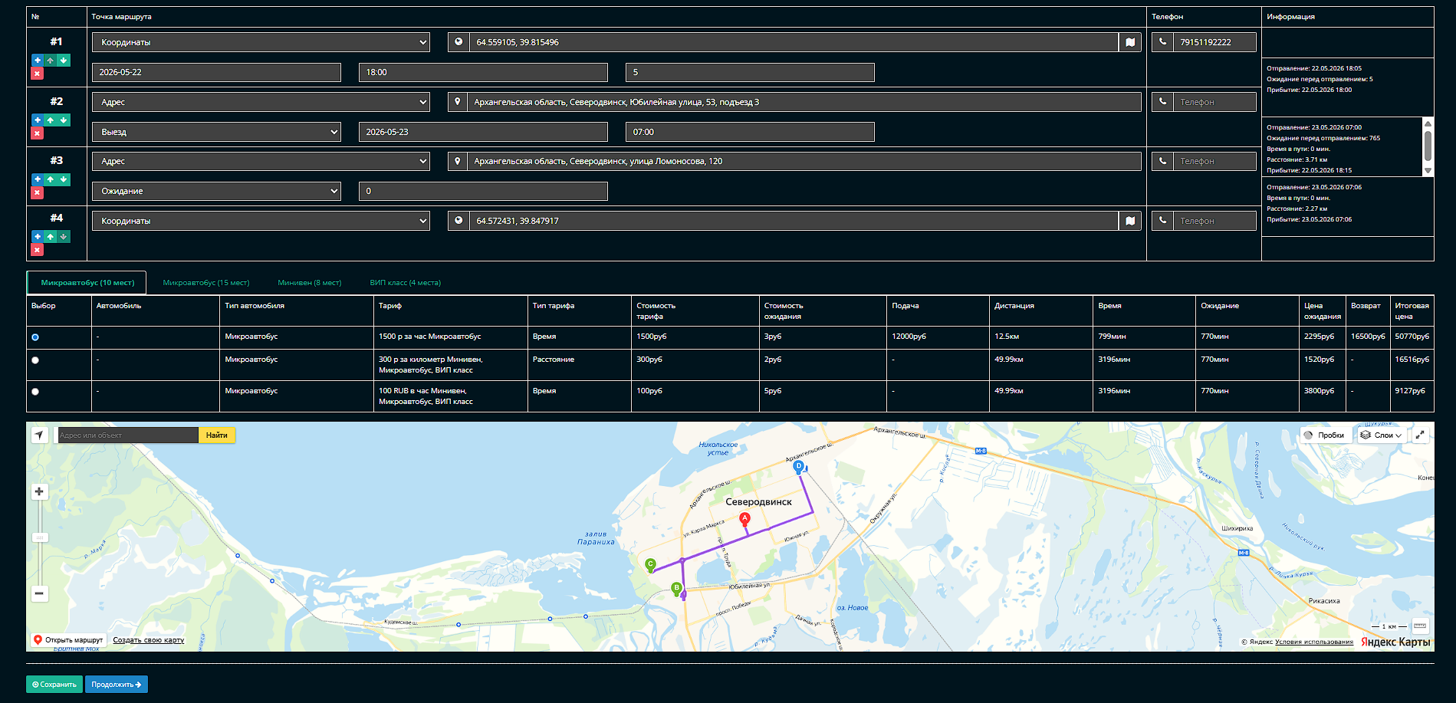Expand the map to fullscreen
Image resolution: width=1456 pixels, height=703 pixels.
1420,435
